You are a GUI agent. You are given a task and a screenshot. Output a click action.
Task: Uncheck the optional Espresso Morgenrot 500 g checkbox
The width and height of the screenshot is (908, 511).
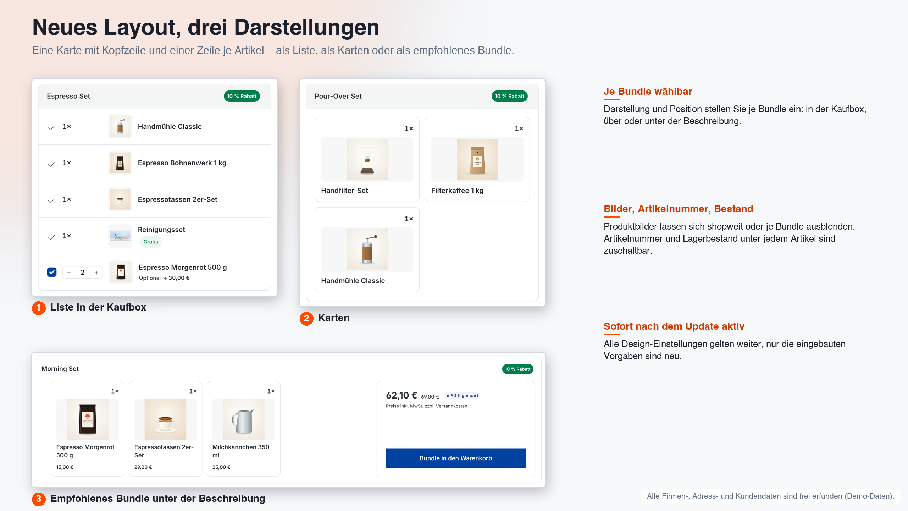pos(52,272)
